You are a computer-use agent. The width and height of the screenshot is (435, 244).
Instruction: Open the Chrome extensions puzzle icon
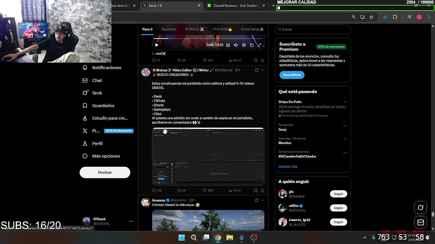pyautogui.click(x=395, y=17)
